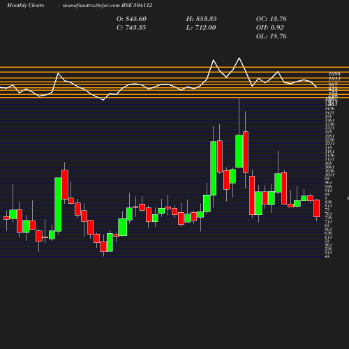Click the '911' price axis label

coord(329,191)
